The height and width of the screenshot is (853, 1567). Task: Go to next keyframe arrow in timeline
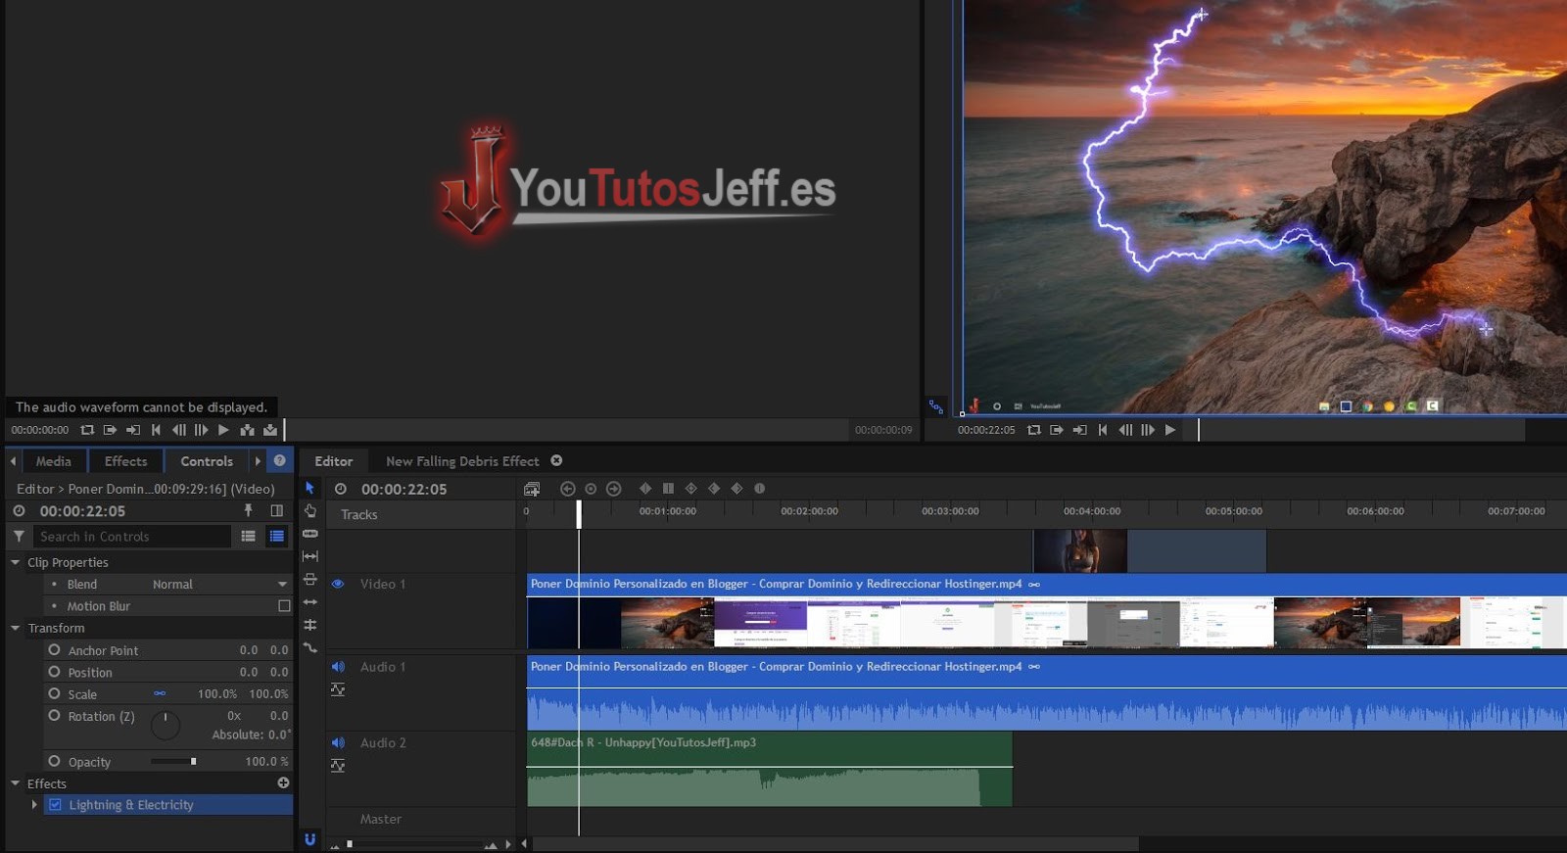tap(614, 489)
